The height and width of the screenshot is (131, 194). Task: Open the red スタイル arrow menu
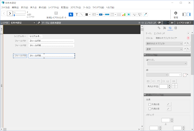[188, 38]
